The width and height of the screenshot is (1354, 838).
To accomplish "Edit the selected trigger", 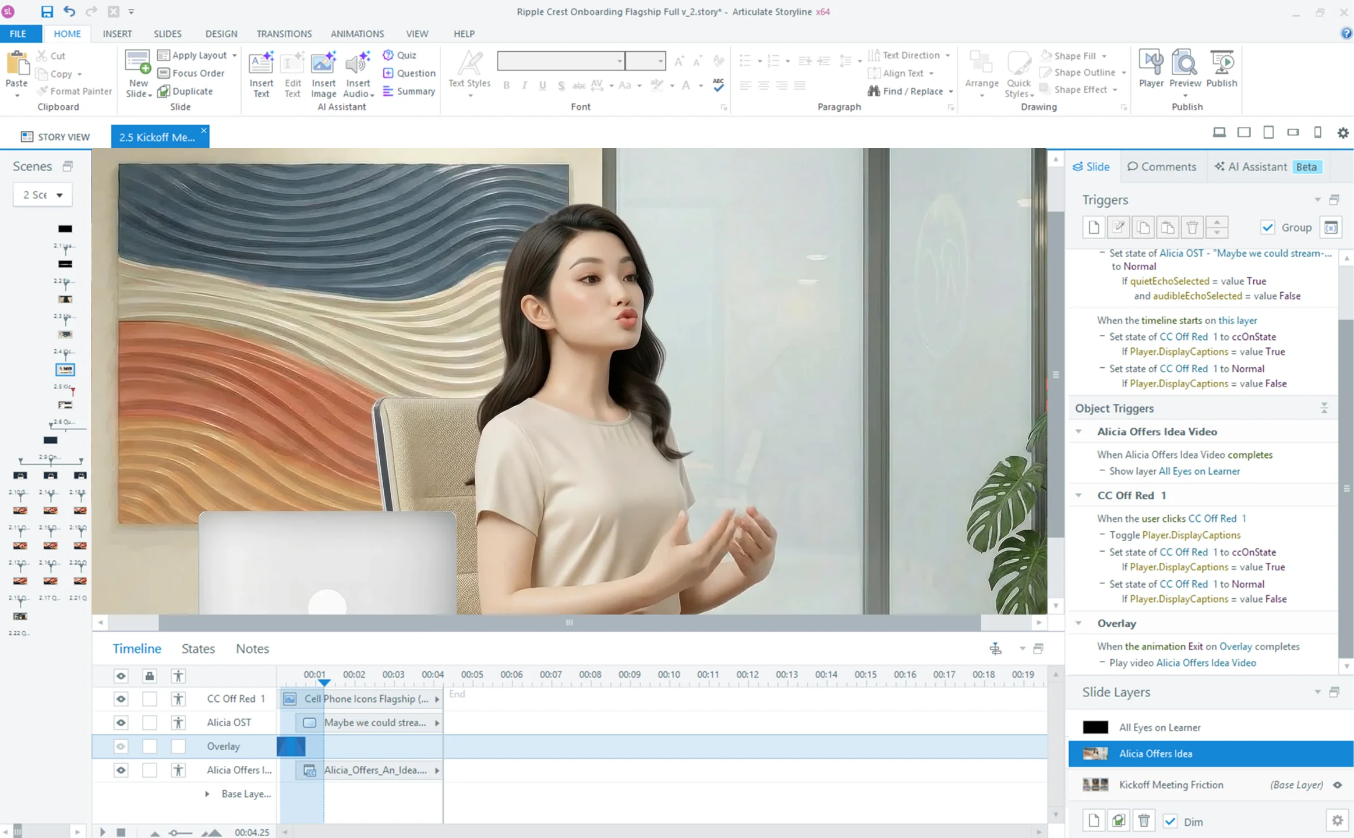I will (x=1118, y=227).
